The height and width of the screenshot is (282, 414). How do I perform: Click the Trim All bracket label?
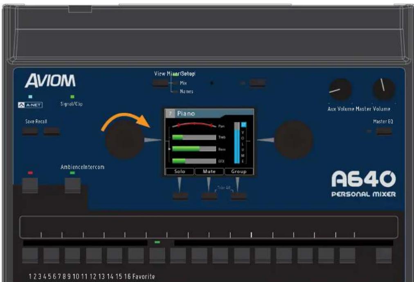coord(224,188)
